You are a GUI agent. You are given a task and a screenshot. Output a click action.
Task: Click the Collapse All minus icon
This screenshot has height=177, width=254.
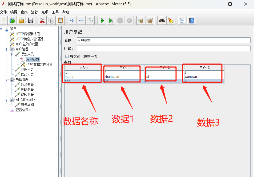(x=81, y=21)
